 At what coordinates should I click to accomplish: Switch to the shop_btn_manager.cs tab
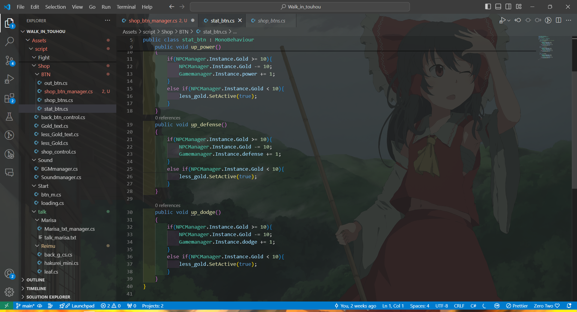158,20
